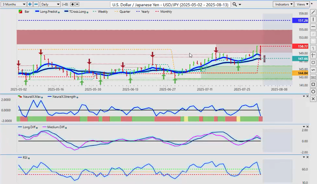Open the Views menu
317x184 pixels.
coord(302,4)
